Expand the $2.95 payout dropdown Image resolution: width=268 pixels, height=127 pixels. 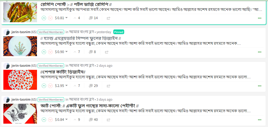point(66,86)
